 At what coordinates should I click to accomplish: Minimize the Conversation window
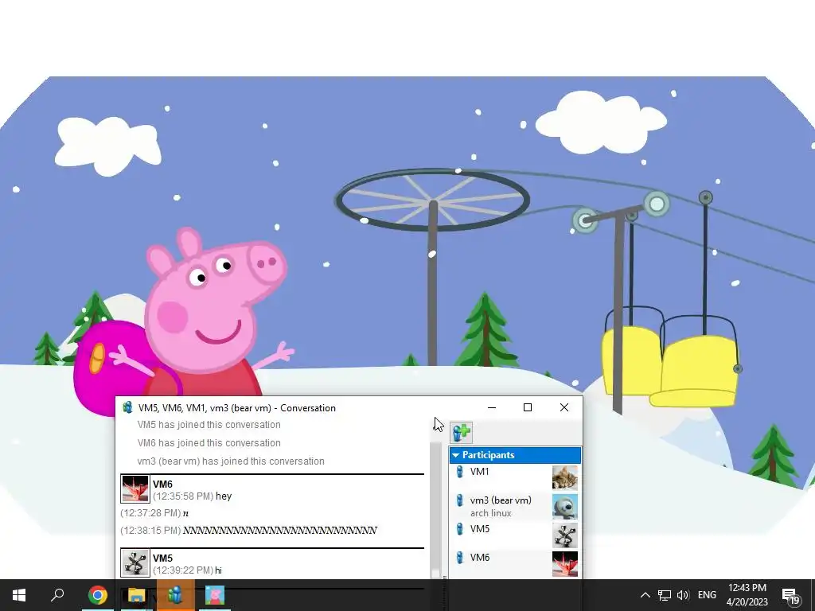(492, 407)
